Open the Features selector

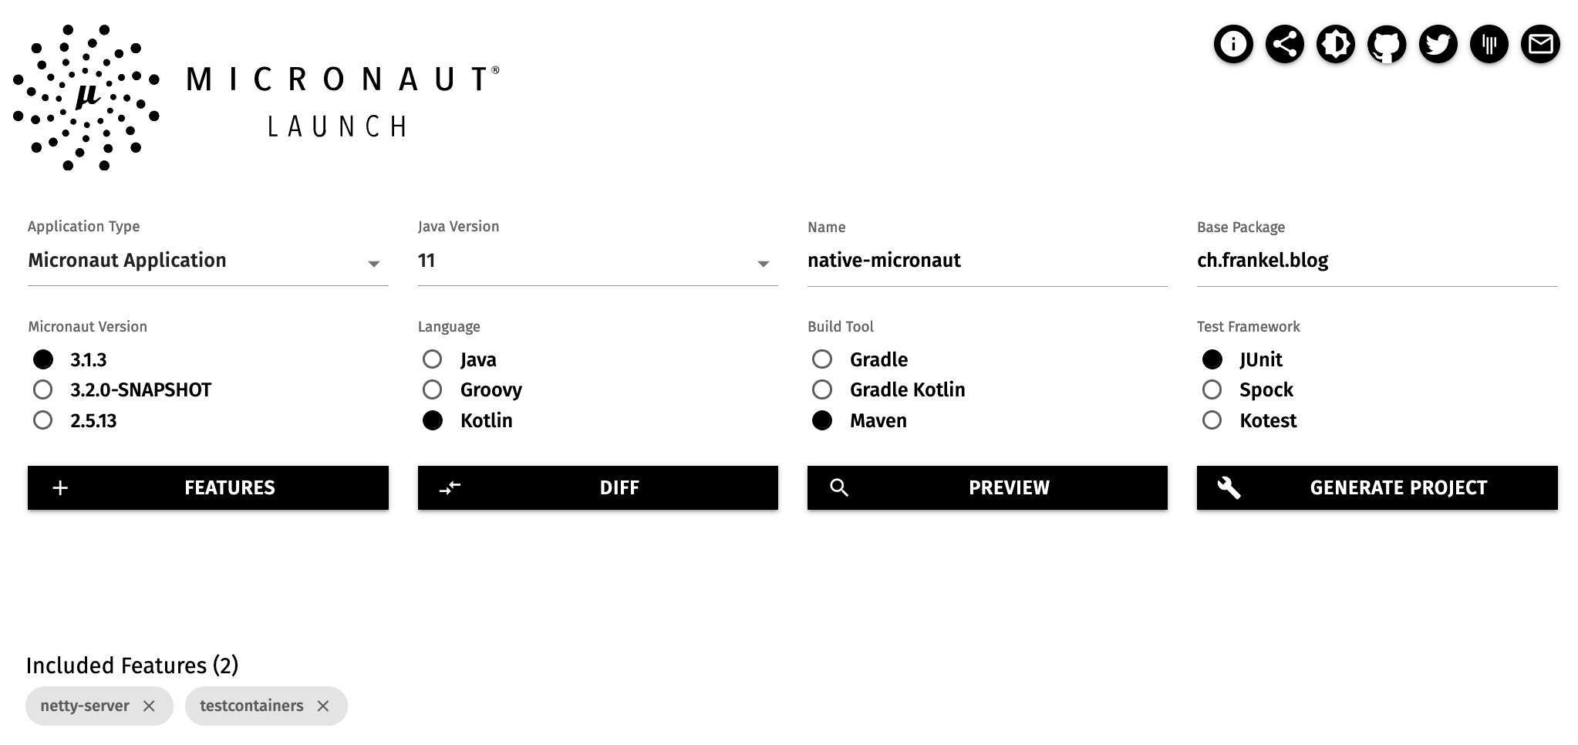[x=207, y=487]
